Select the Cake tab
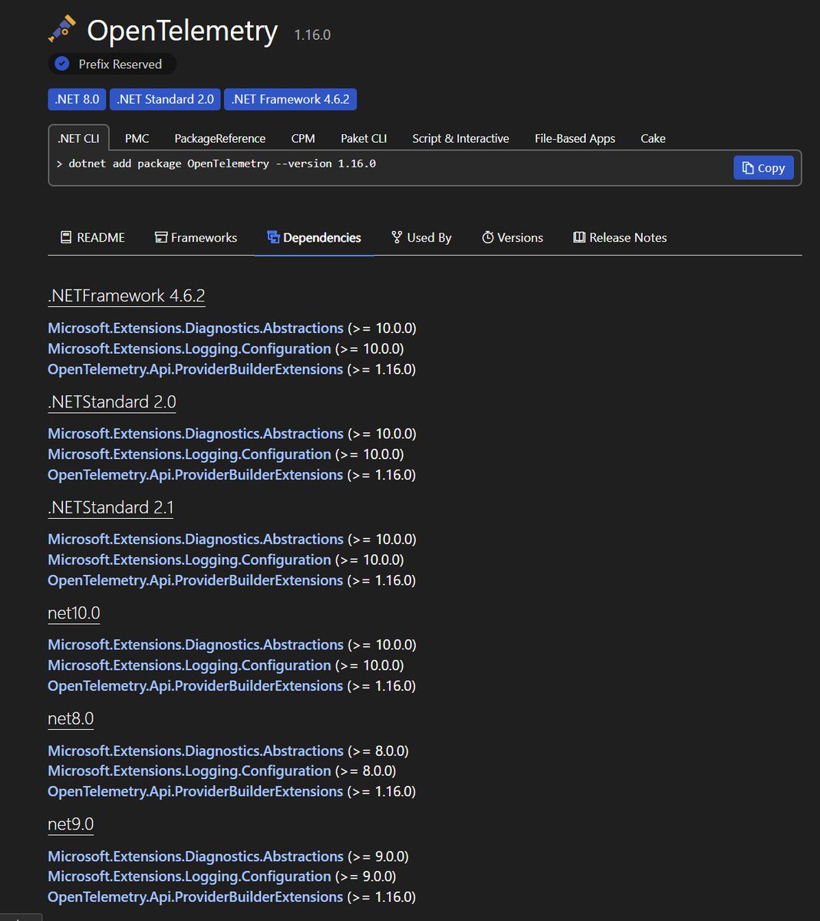820x921 pixels. (653, 138)
